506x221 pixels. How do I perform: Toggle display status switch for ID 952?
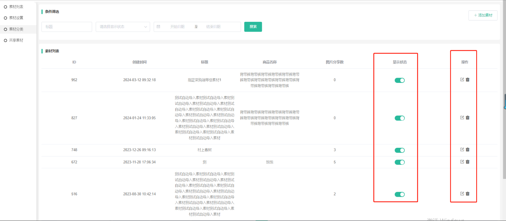click(400, 80)
